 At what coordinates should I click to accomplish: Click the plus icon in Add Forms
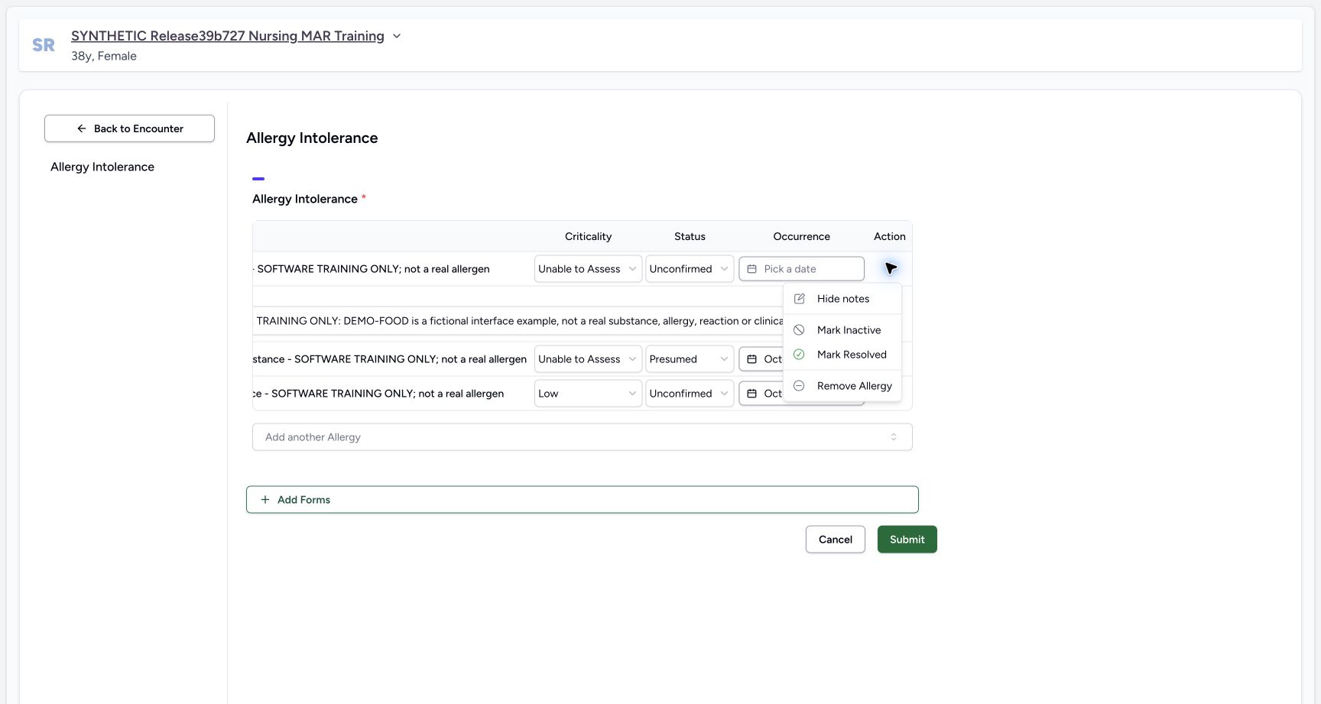265,500
